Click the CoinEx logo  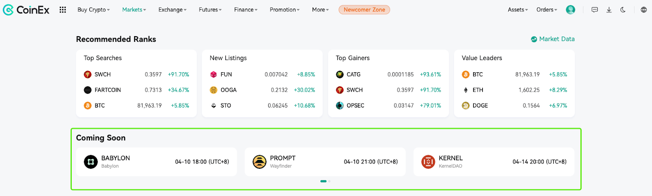click(26, 10)
